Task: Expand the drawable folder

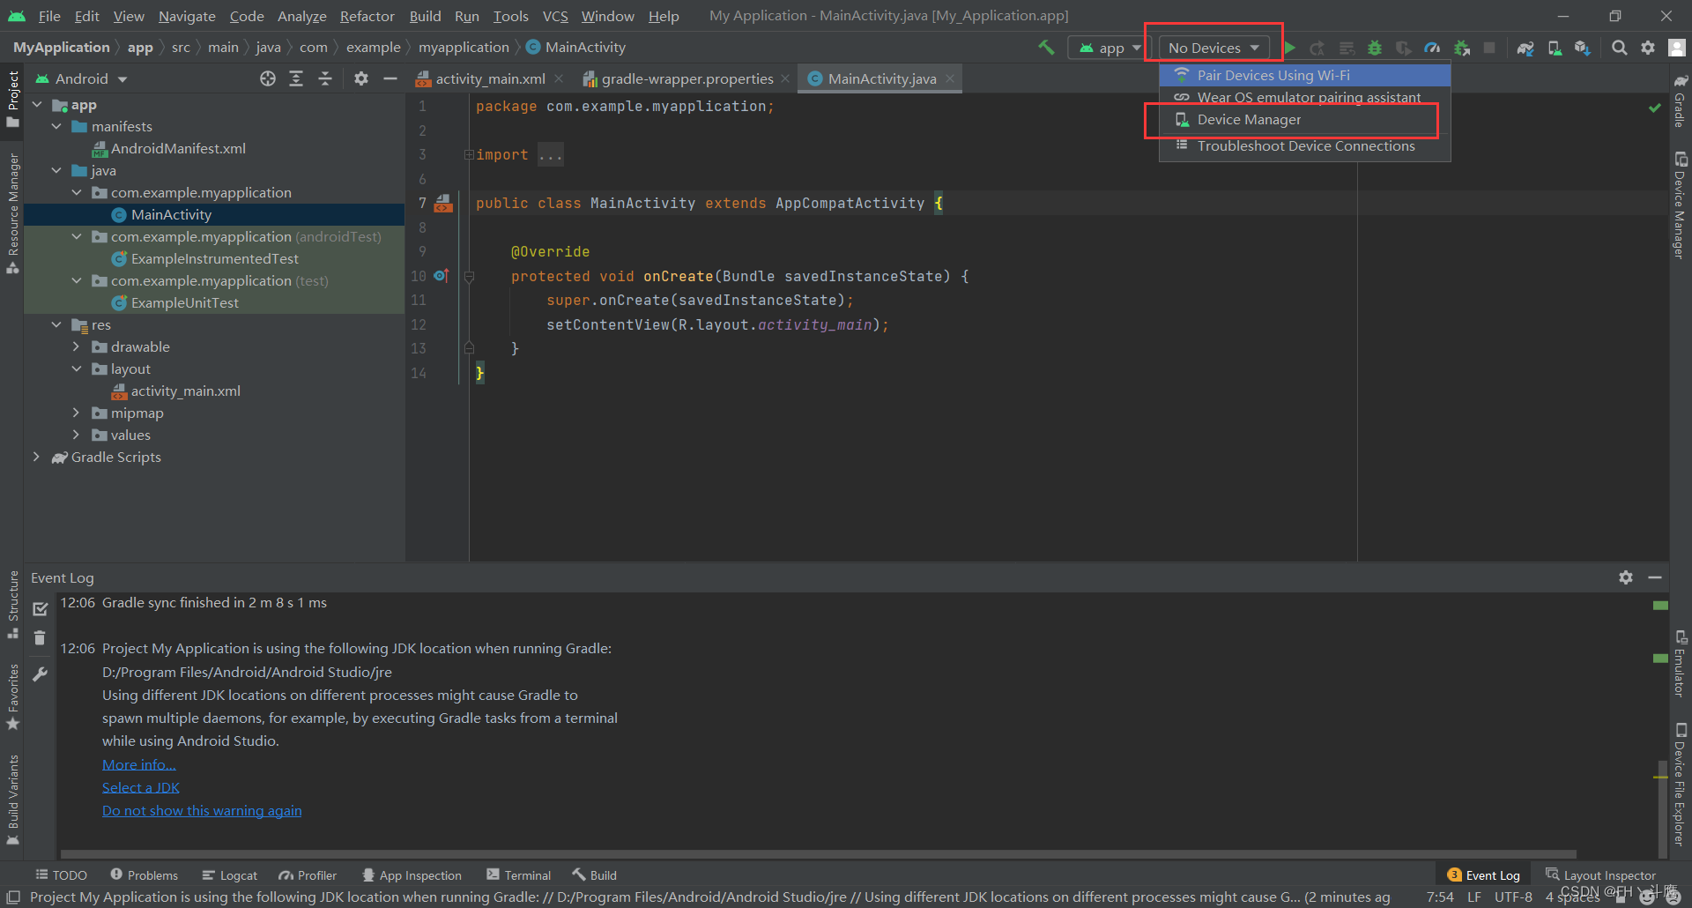Action: pyautogui.click(x=76, y=347)
